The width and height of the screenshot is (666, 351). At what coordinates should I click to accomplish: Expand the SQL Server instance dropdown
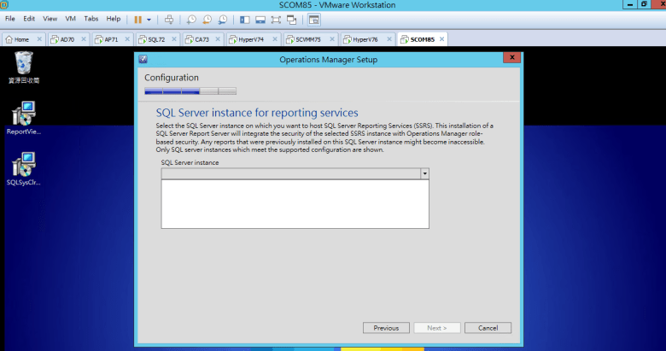[424, 173]
